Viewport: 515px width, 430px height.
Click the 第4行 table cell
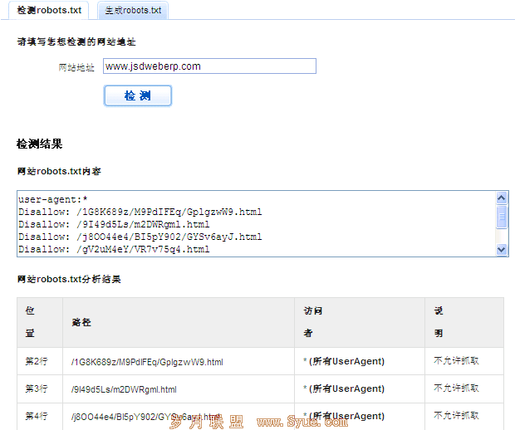click(x=40, y=416)
